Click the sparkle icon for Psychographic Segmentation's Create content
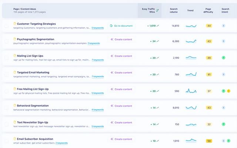Viewport: 237px width, 148px height. point(112,39)
